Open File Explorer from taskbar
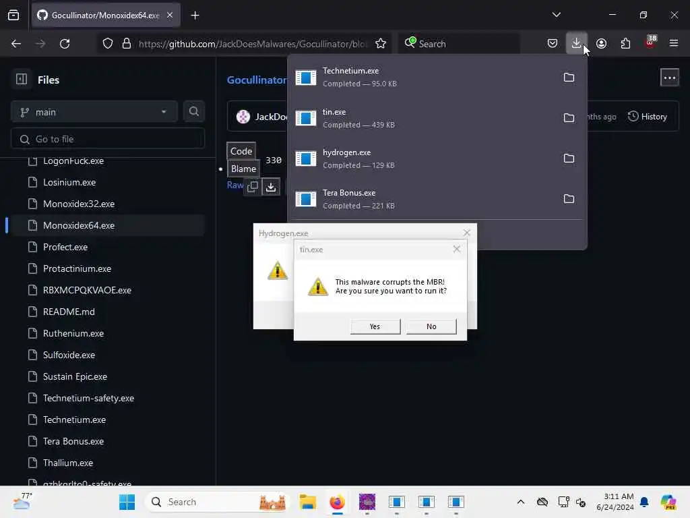 [x=307, y=502]
